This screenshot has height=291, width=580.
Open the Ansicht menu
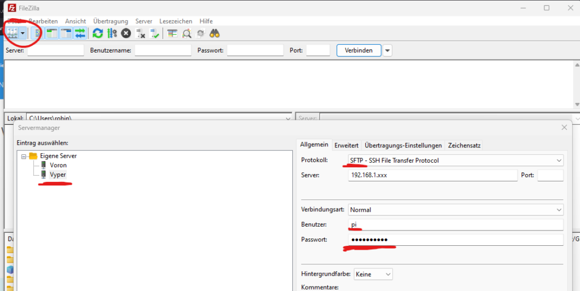tap(75, 21)
